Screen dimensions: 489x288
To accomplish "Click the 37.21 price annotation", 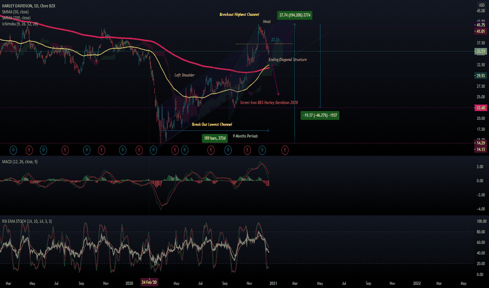I will 275,40.
